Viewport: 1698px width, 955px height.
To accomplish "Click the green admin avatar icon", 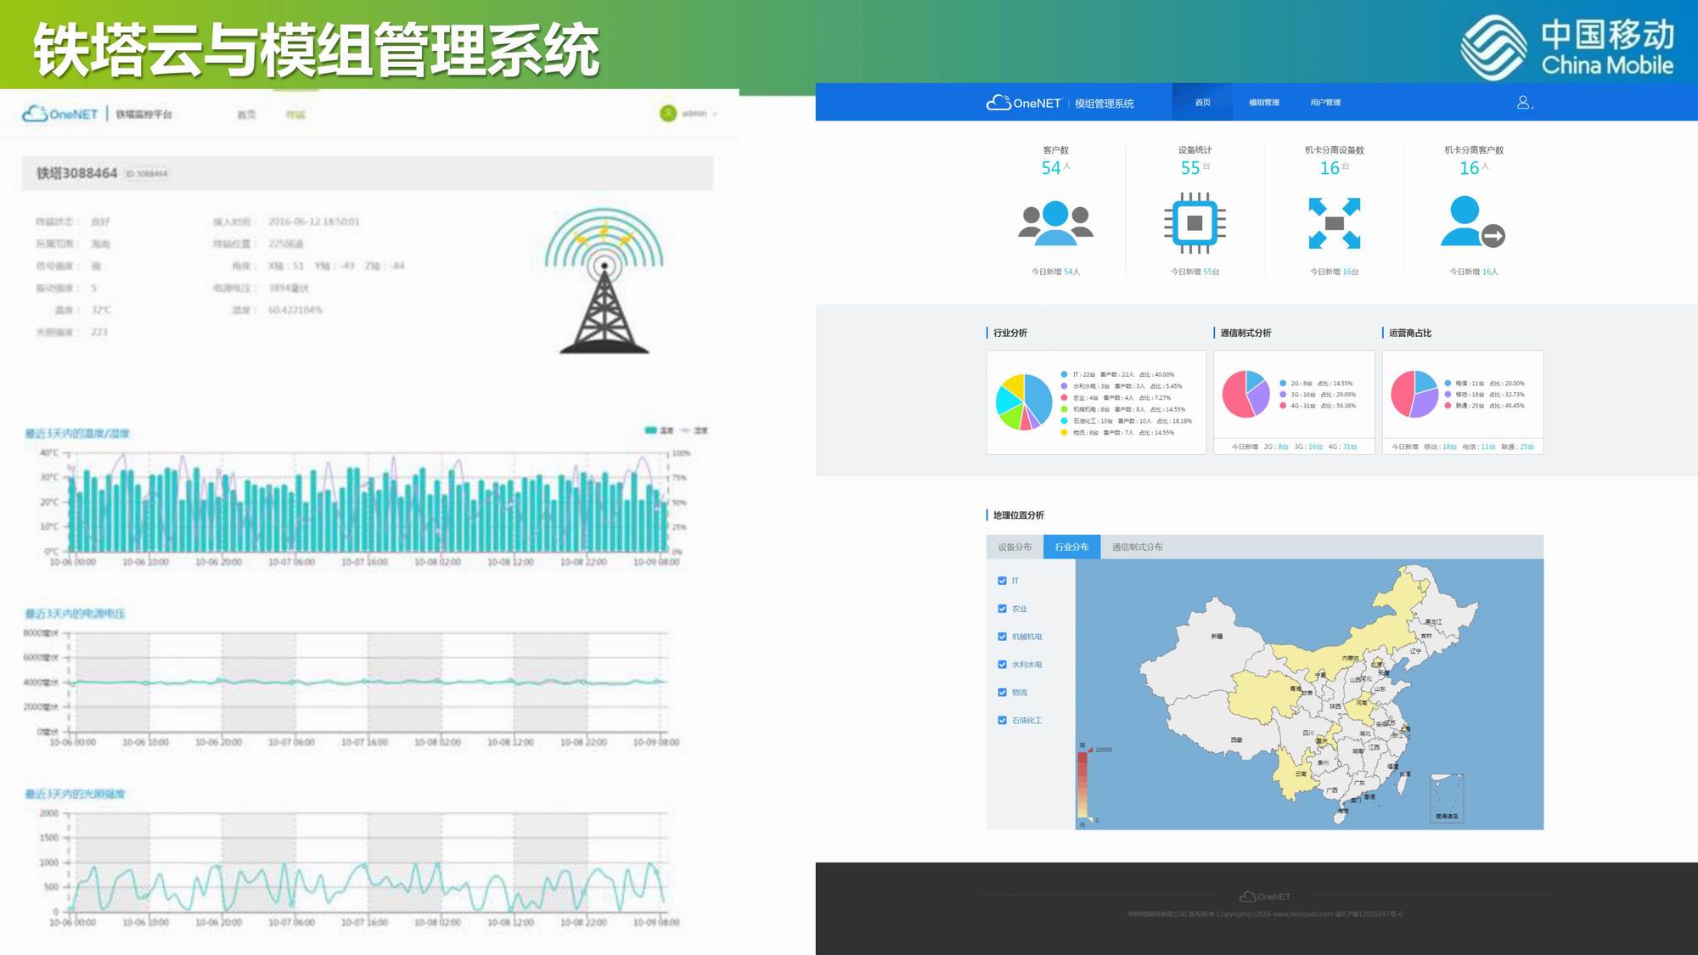I will click(668, 113).
